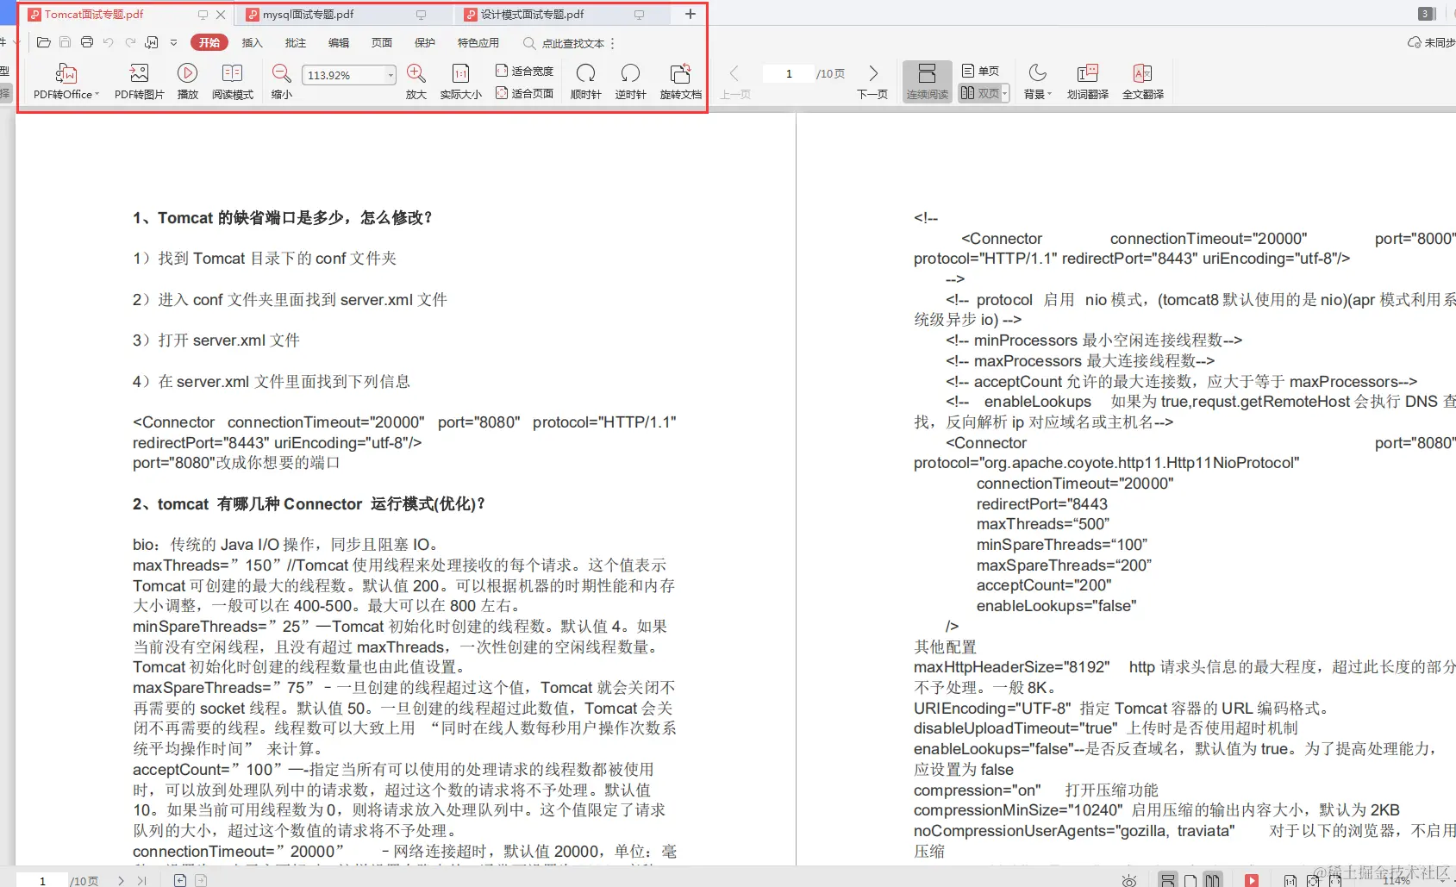Screen dimensions: 1456x887
Task: Increase zoom with the 放大 magnifier
Action: pyautogui.click(x=416, y=74)
